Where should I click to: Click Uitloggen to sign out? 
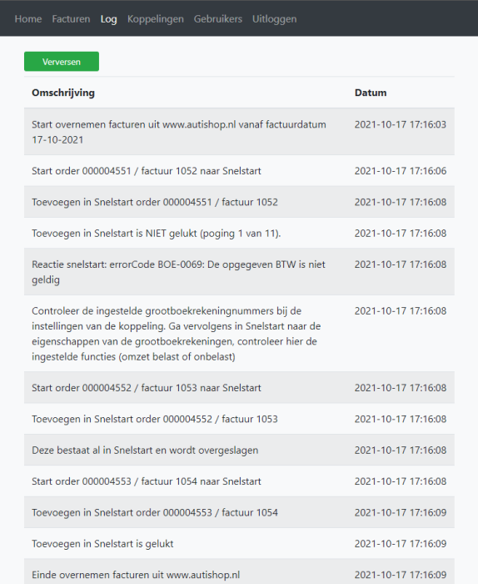click(274, 19)
